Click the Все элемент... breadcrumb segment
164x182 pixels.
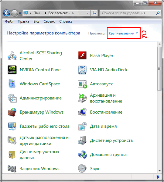coord(59,13)
